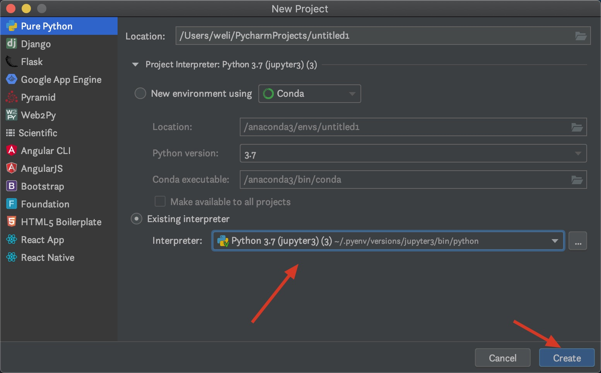The height and width of the screenshot is (373, 601).
Task: Browse for Conda executable path
Action: click(x=577, y=180)
